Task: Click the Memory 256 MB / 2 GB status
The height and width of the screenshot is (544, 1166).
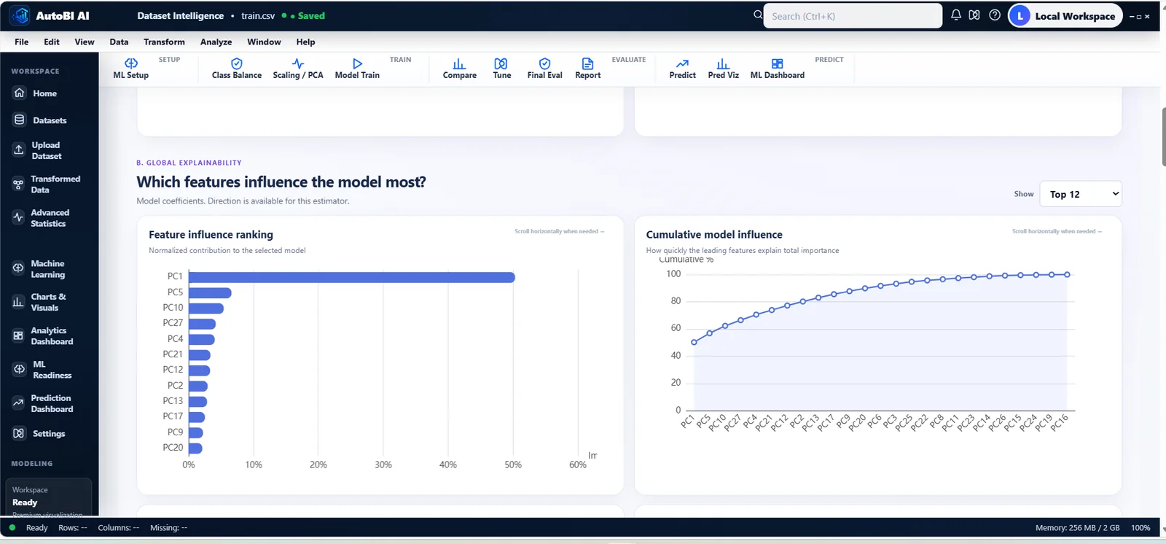Action: (1077, 528)
